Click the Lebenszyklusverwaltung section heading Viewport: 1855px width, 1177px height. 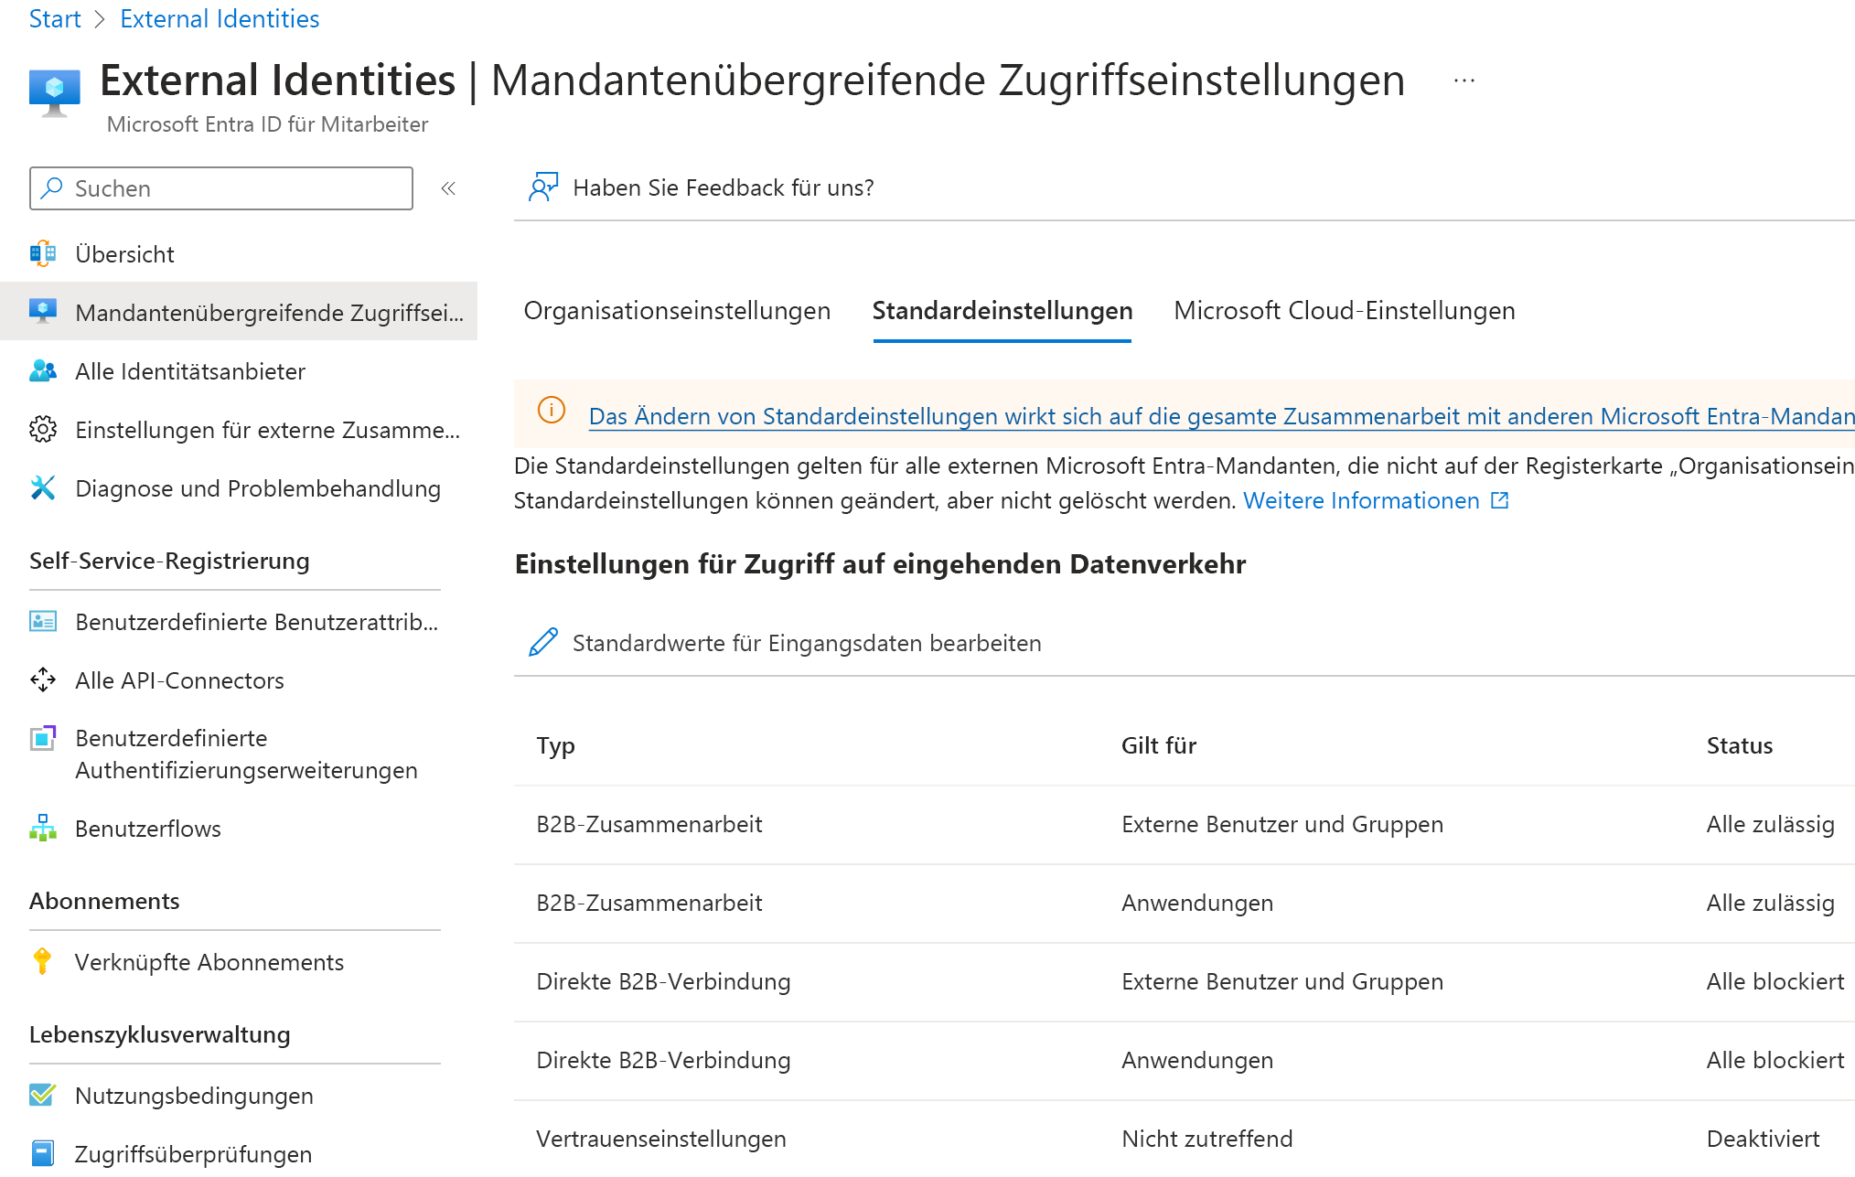point(160,1034)
